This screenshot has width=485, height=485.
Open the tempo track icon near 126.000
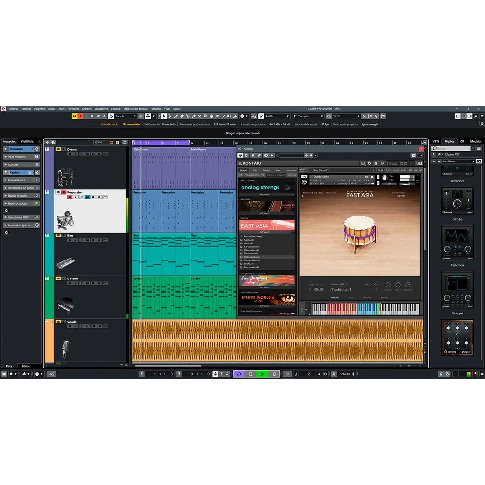point(334,374)
